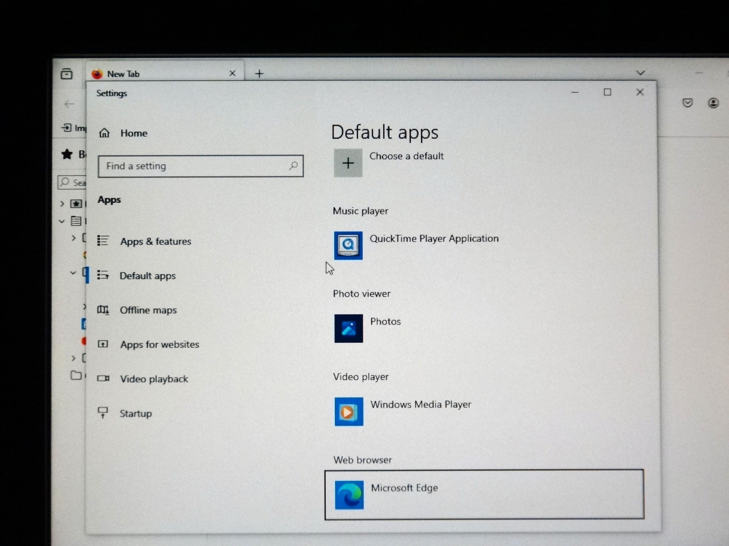Click Choose a default label
The height and width of the screenshot is (546, 729).
coord(406,156)
